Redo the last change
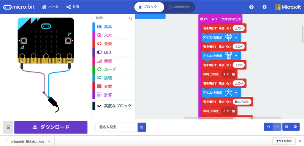Image resolution: width=304 pixels, height=146 pixels. pyautogui.click(x=277, y=127)
